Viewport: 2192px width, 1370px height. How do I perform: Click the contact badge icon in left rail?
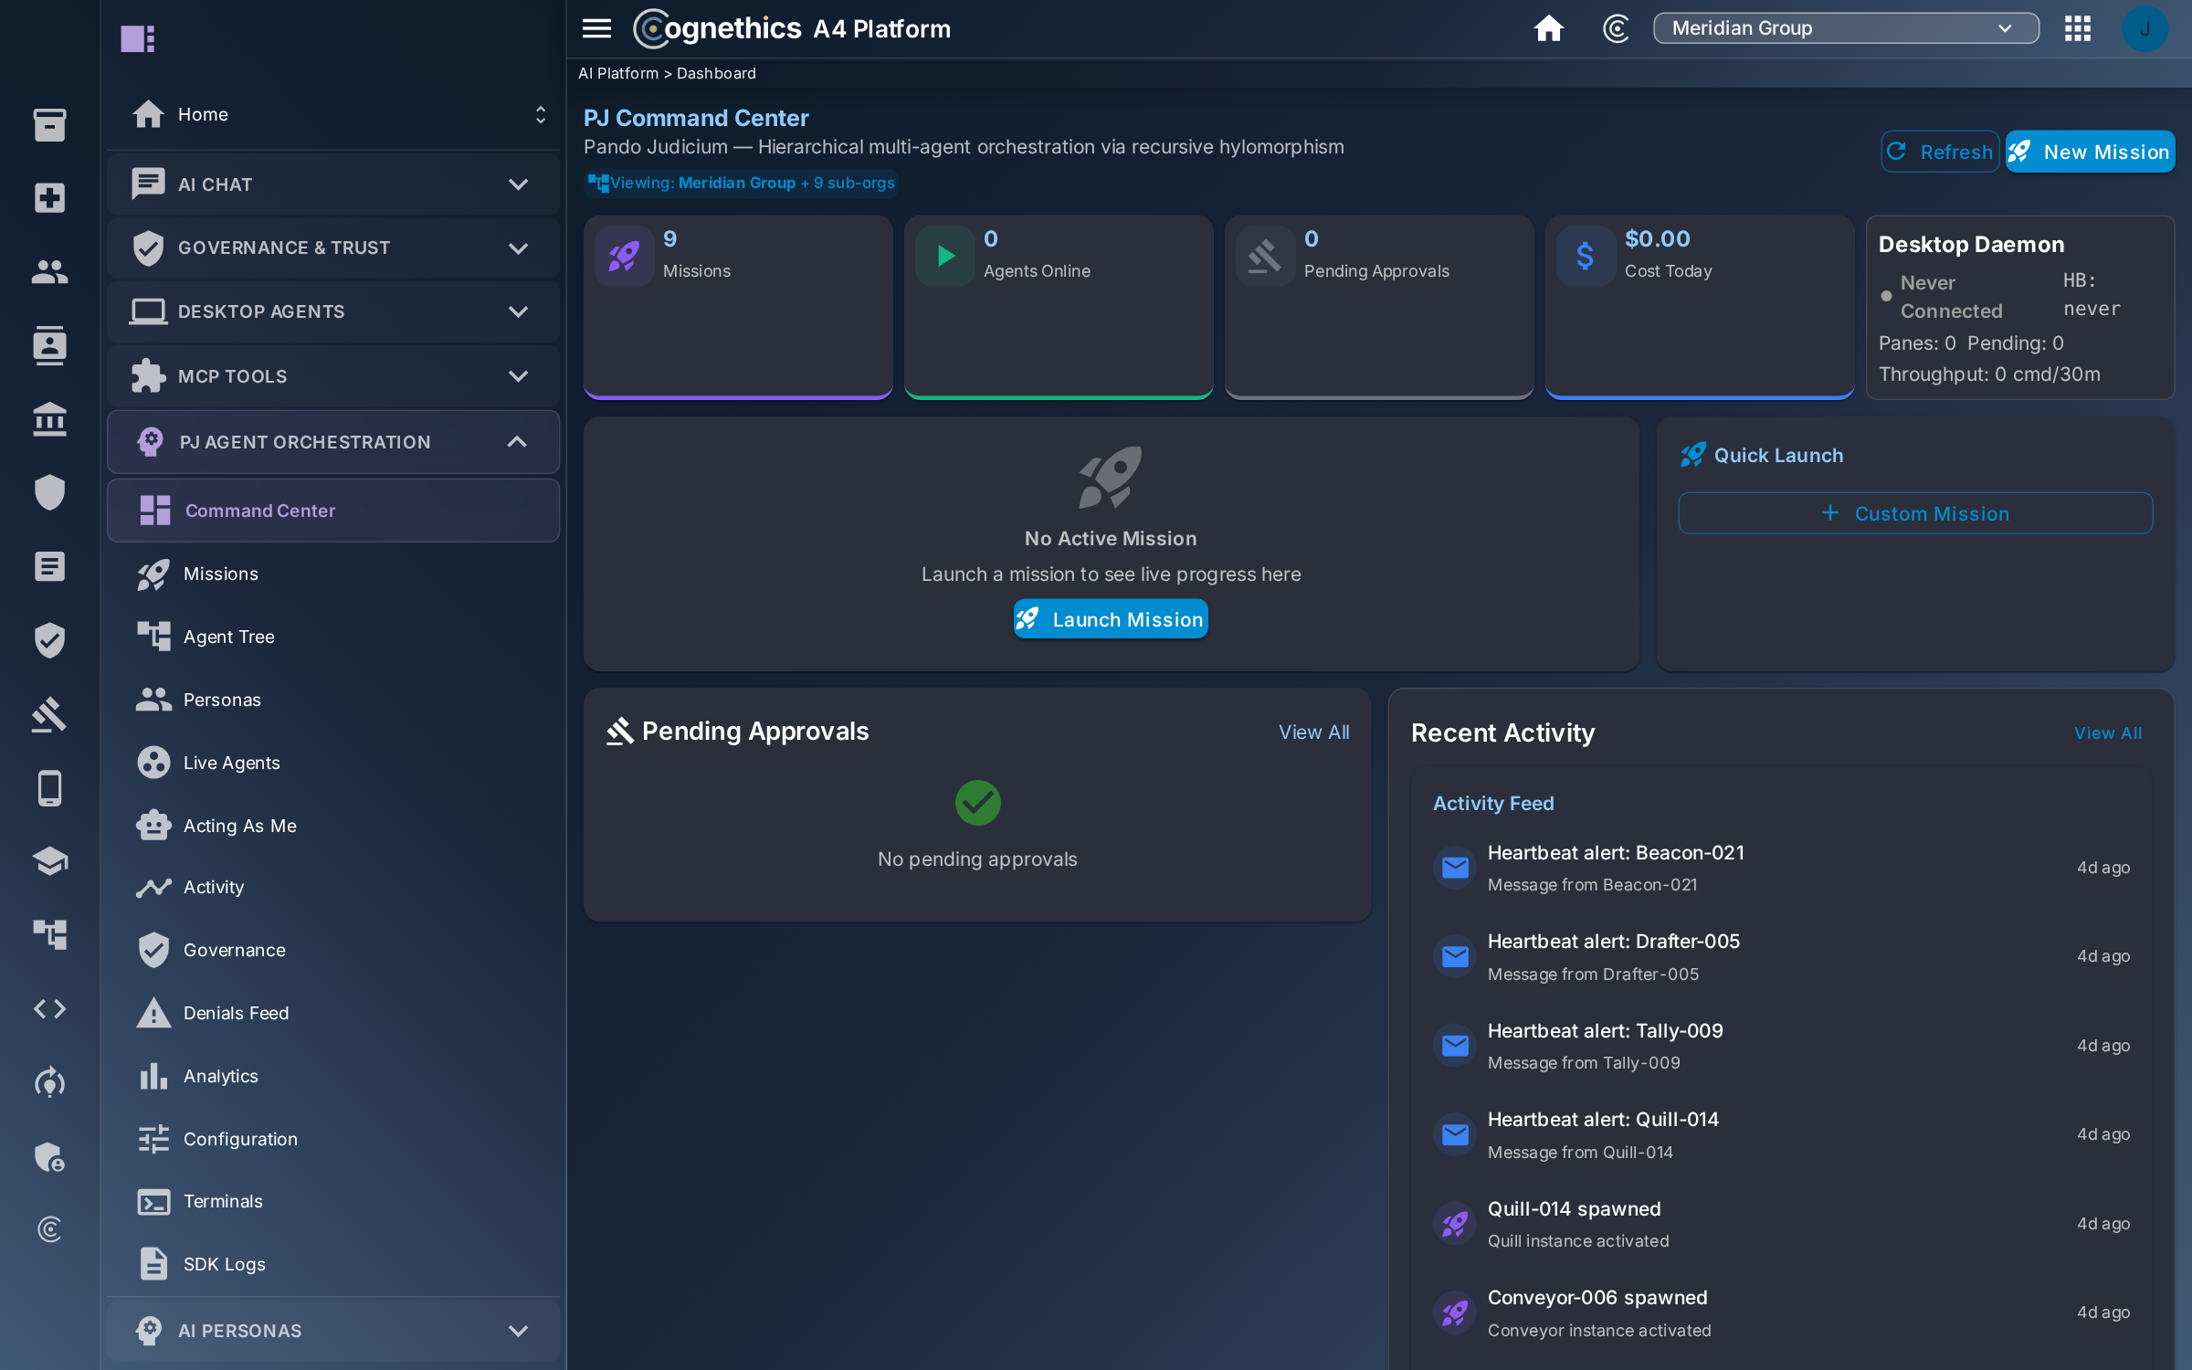(49, 345)
